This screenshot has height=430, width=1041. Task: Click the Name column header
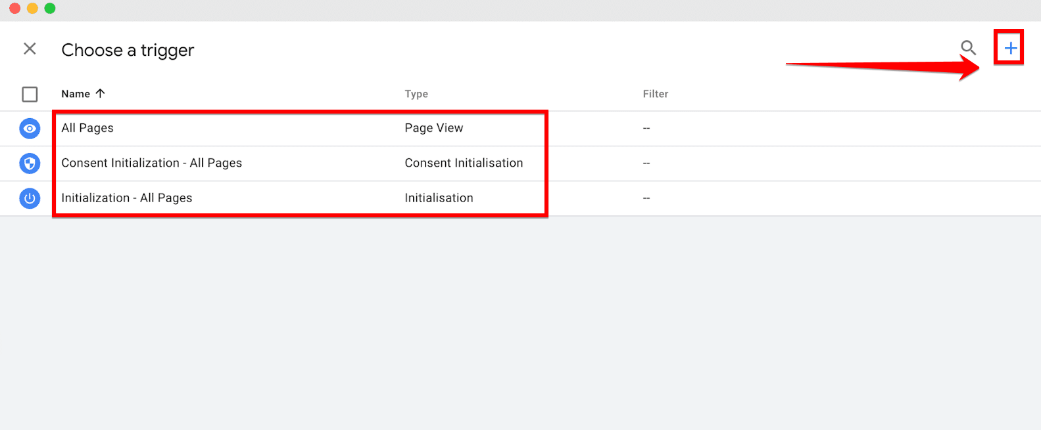pyautogui.click(x=76, y=94)
